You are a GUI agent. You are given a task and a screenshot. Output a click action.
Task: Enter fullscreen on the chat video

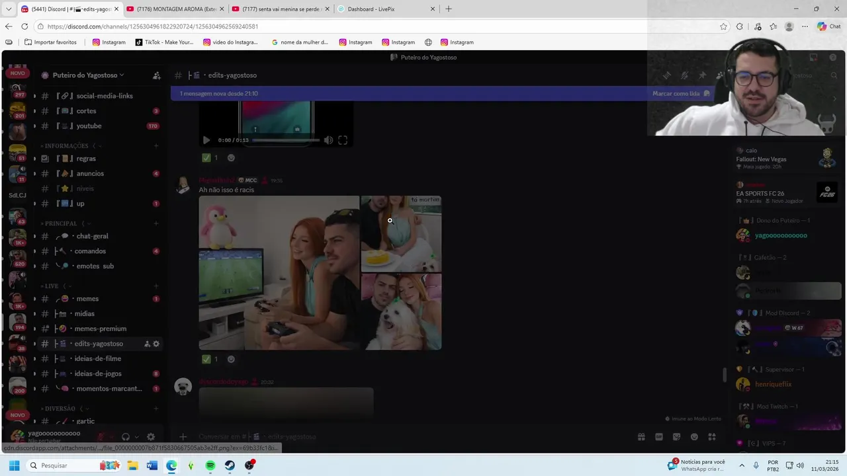(x=343, y=140)
